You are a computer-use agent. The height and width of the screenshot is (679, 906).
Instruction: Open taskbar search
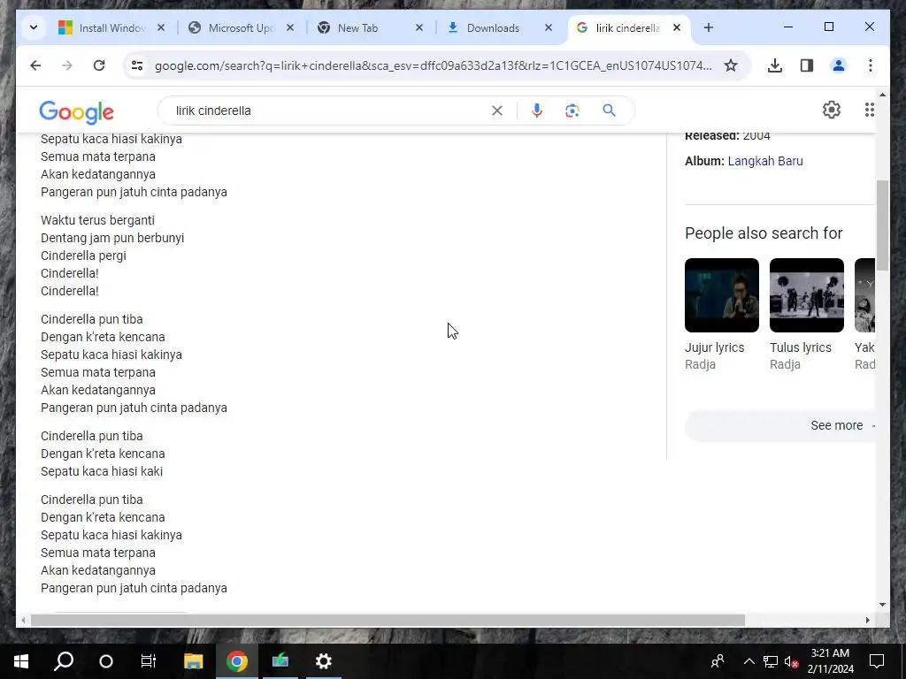64,661
